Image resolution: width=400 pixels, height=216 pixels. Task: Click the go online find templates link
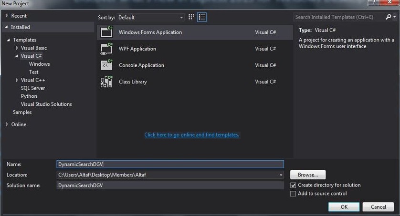191,135
